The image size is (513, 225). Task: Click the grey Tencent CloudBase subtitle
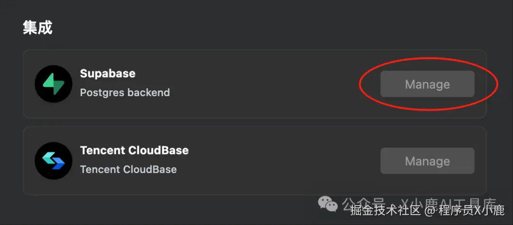[128, 169]
